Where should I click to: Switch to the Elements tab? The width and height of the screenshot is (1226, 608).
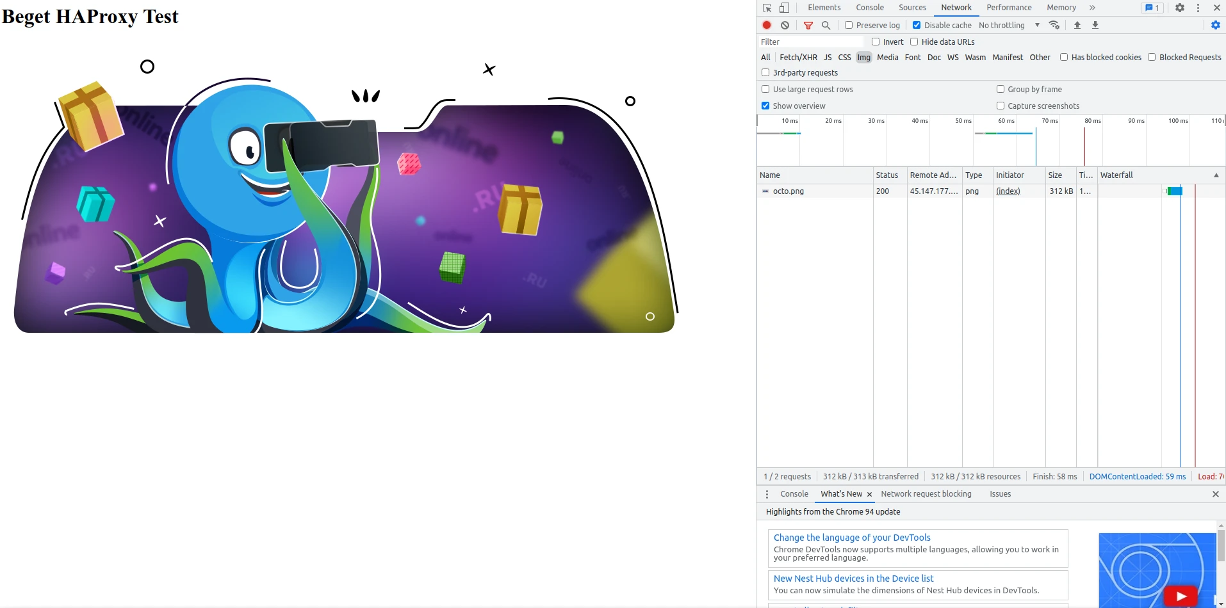click(824, 8)
